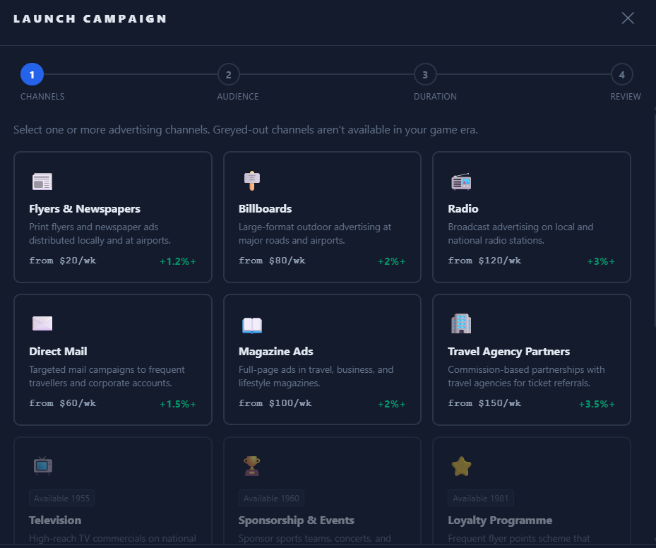Click the +1.2%+ boost value
The width and height of the screenshot is (656, 548).
point(178,261)
